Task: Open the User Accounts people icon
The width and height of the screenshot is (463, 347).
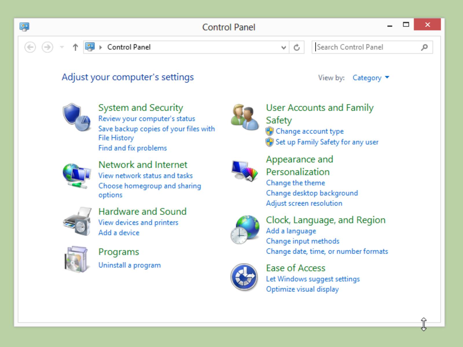Action: coord(245,117)
